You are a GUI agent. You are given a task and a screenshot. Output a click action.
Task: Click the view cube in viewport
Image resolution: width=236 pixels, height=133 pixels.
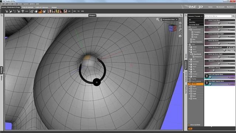click(x=173, y=28)
